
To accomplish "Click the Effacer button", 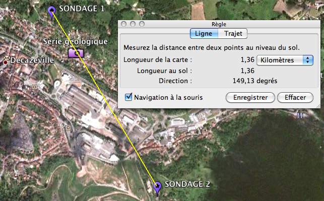I will pos(295,98).
